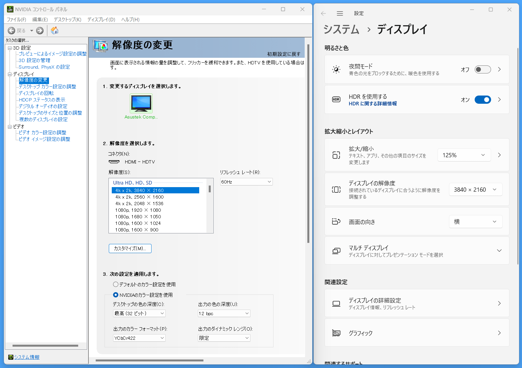
Task: Click the 解像度の変更 header monitor icon
Action: pos(101,46)
